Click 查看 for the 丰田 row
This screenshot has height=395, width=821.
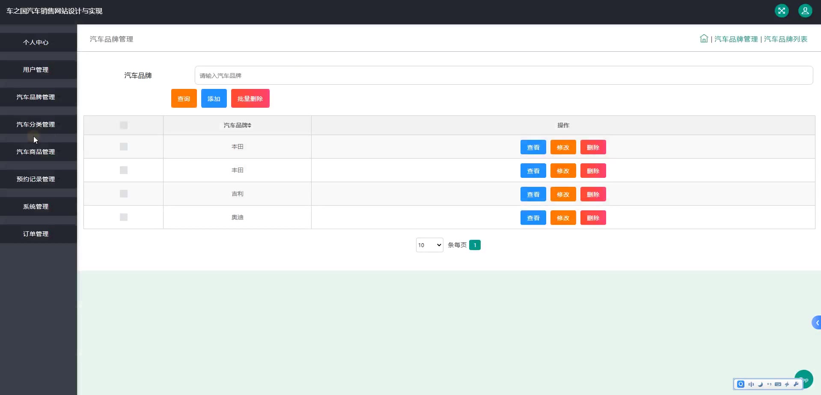[533, 171]
